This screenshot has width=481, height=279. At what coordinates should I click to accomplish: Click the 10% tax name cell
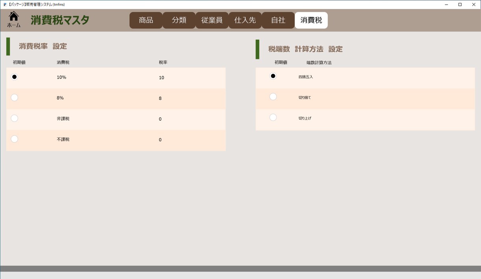(62, 78)
